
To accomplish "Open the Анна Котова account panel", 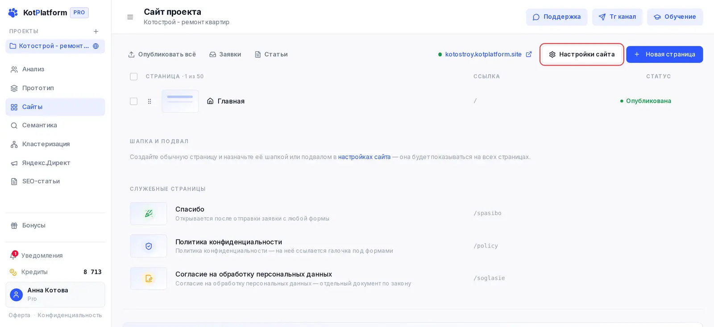I will (55, 294).
